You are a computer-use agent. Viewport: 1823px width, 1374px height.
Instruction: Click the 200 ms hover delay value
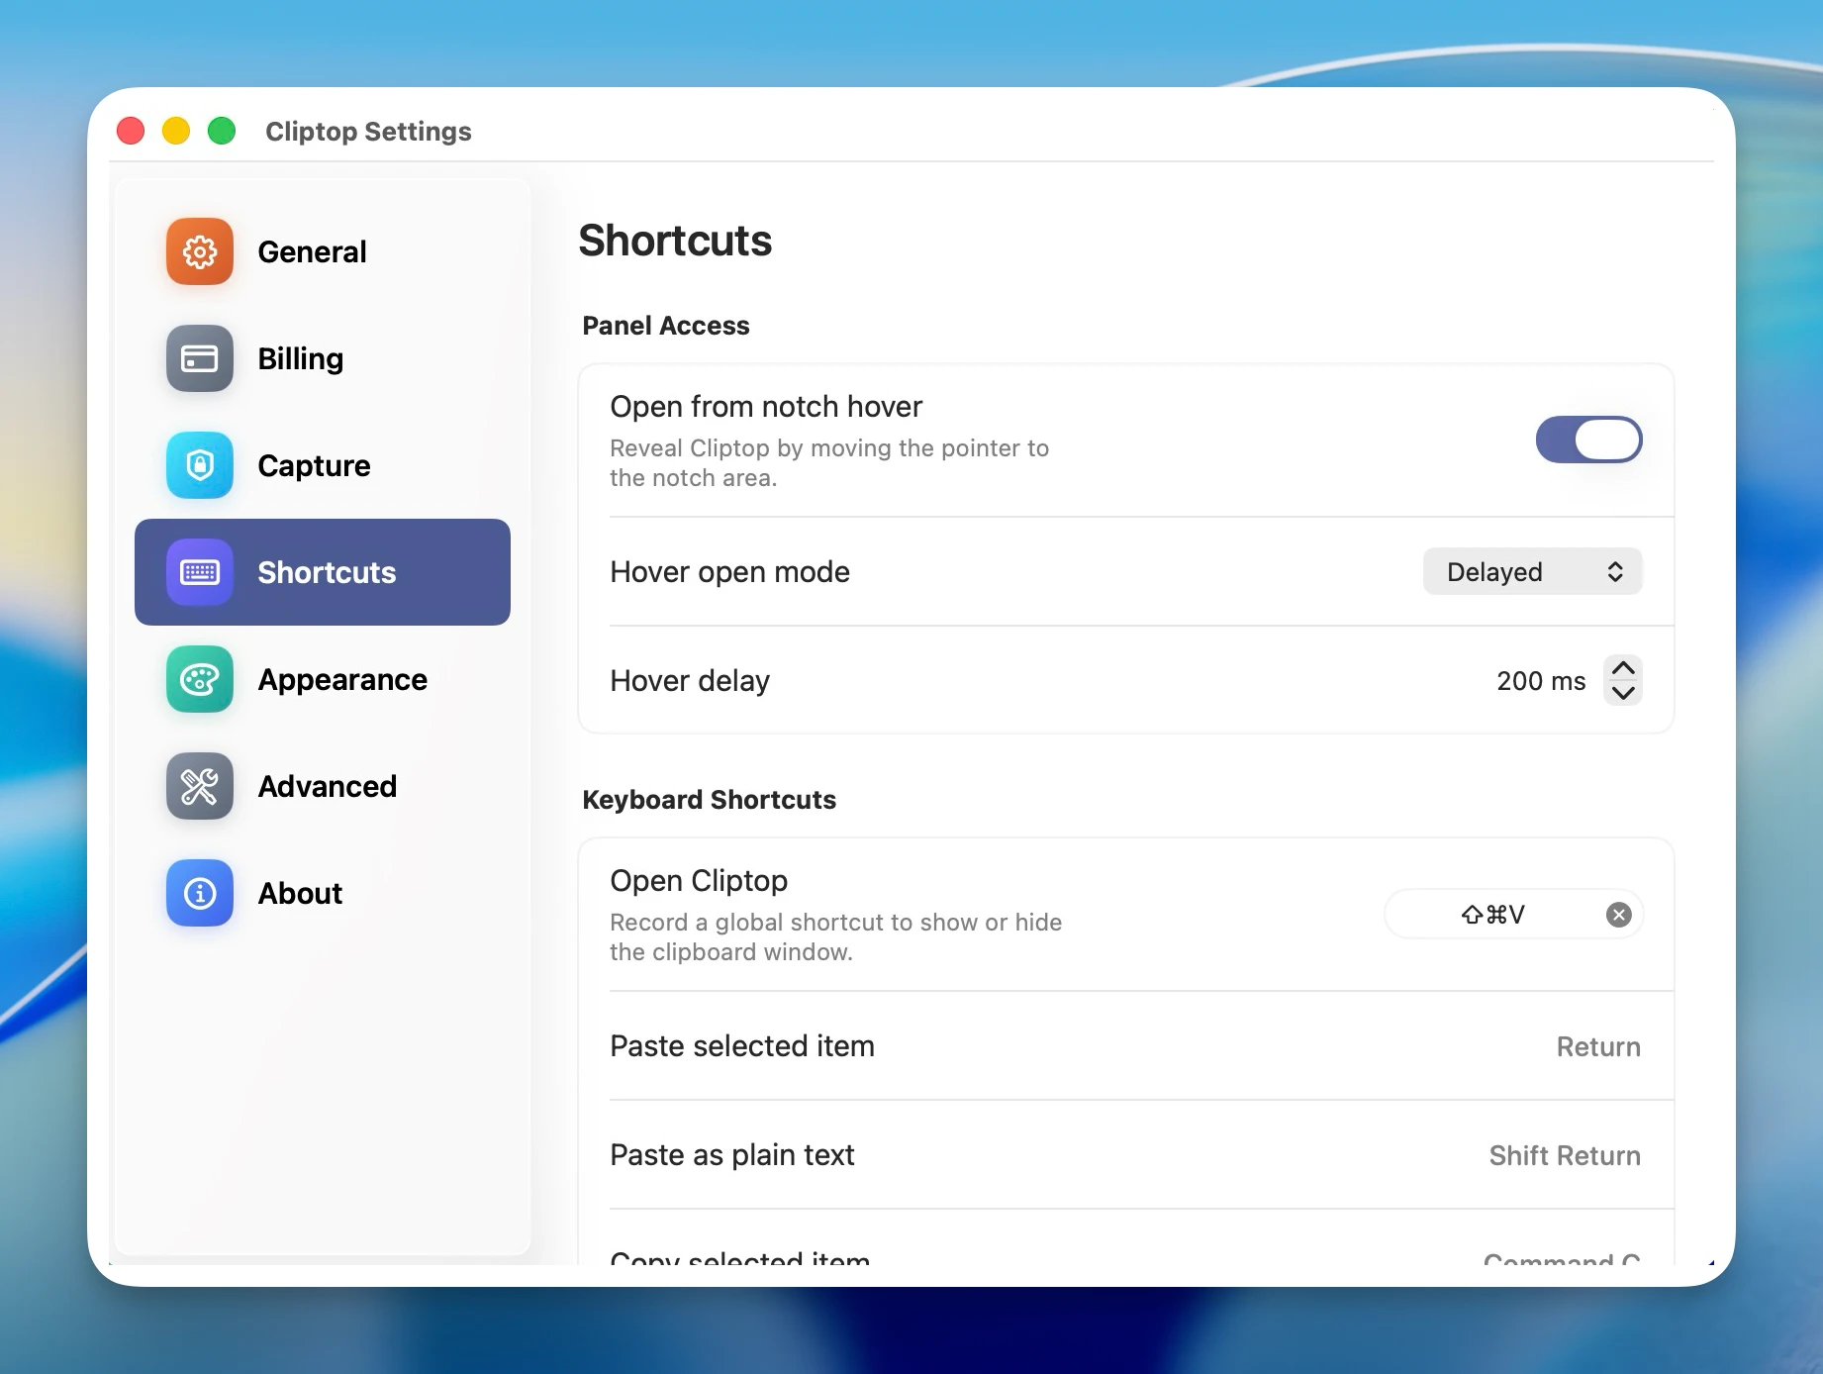click(x=1541, y=681)
